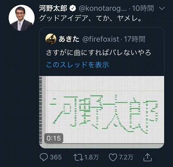The height and width of the screenshot is (167, 173).
Task: Open the share upload icon
Action: tap(147, 157)
